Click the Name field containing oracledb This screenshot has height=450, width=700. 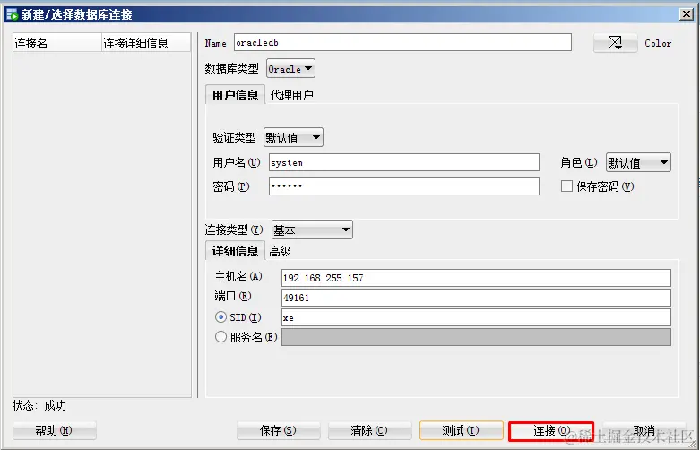click(402, 42)
